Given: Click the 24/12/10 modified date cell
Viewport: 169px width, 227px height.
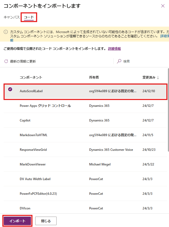Looking at the screenshot, I should (x=149, y=91).
